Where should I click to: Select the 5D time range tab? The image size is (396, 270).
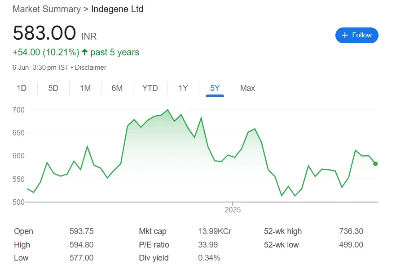53,88
